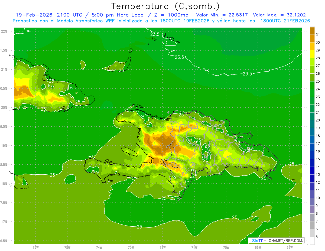Click the title "Temperatura (C,somb.)"
Viewport: 325px width, 251px height.
click(165, 6)
